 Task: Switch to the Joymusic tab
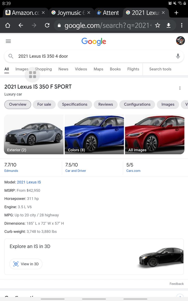click(68, 13)
